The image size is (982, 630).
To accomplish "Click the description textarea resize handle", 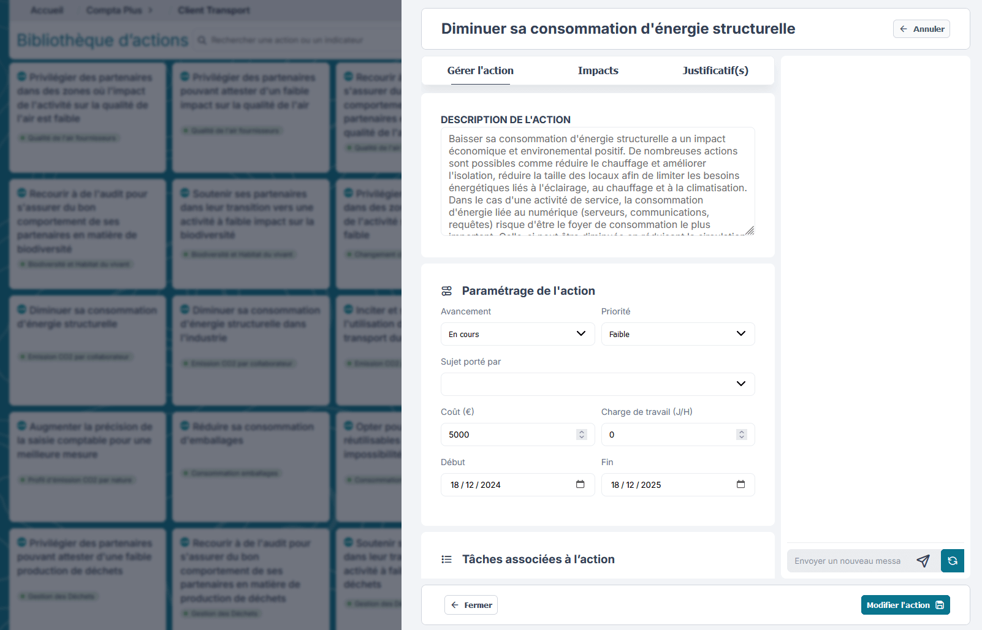I will coord(750,230).
